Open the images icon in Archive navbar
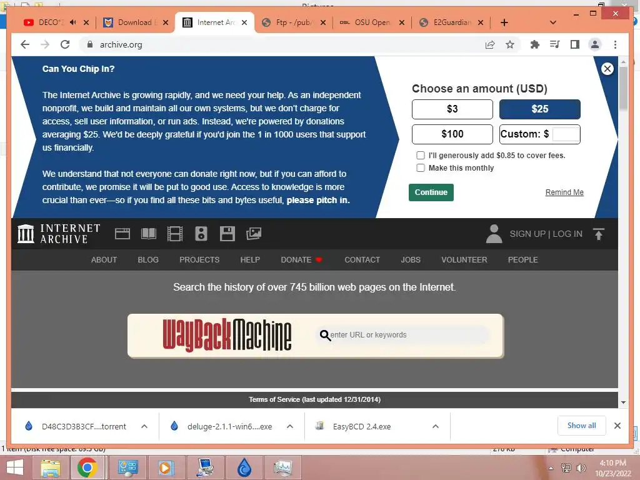 click(254, 234)
